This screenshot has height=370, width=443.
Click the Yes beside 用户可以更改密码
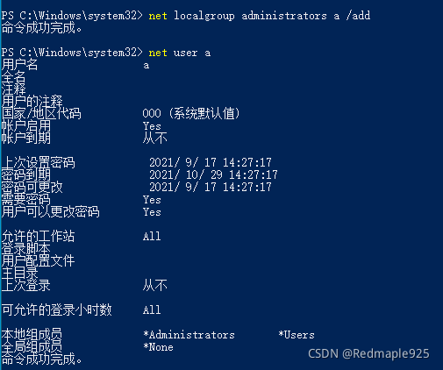[152, 212]
